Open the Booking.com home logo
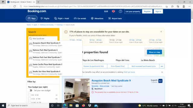The height and width of the screenshot is (108, 193). point(37,11)
